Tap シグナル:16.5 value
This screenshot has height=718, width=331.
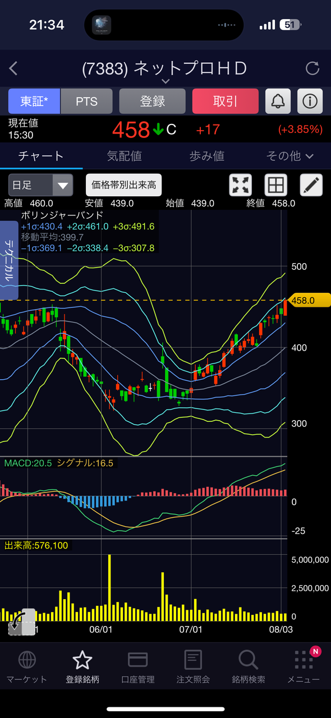85,463
